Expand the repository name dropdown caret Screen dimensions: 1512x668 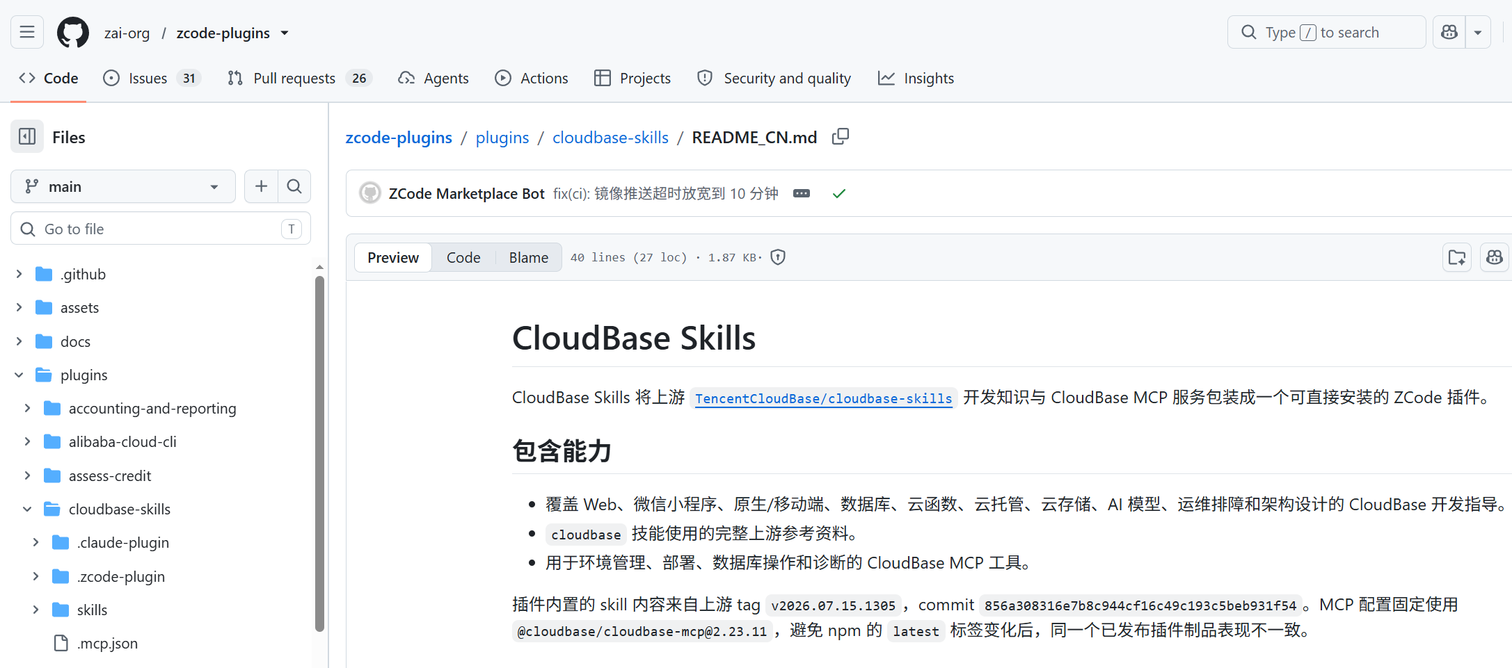[x=285, y=33]
